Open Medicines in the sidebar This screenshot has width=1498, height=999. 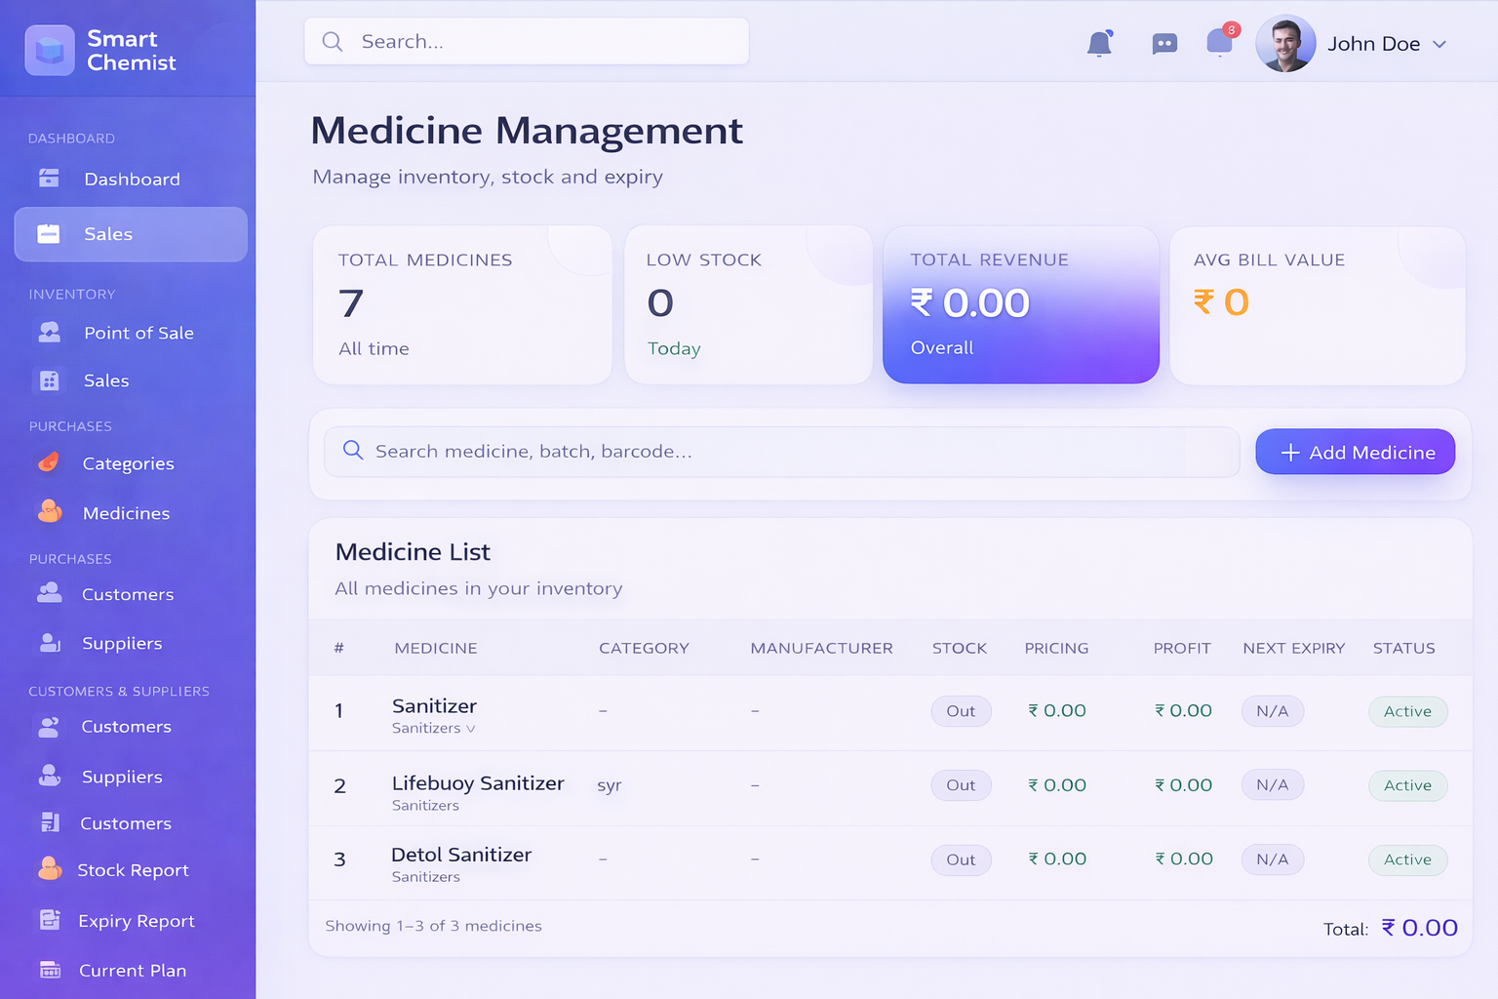pos(126,513)
